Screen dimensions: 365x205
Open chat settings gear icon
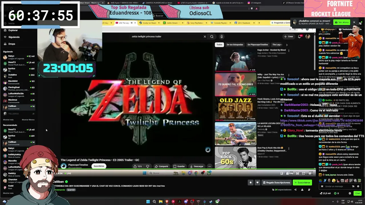[x=350, y=193]
